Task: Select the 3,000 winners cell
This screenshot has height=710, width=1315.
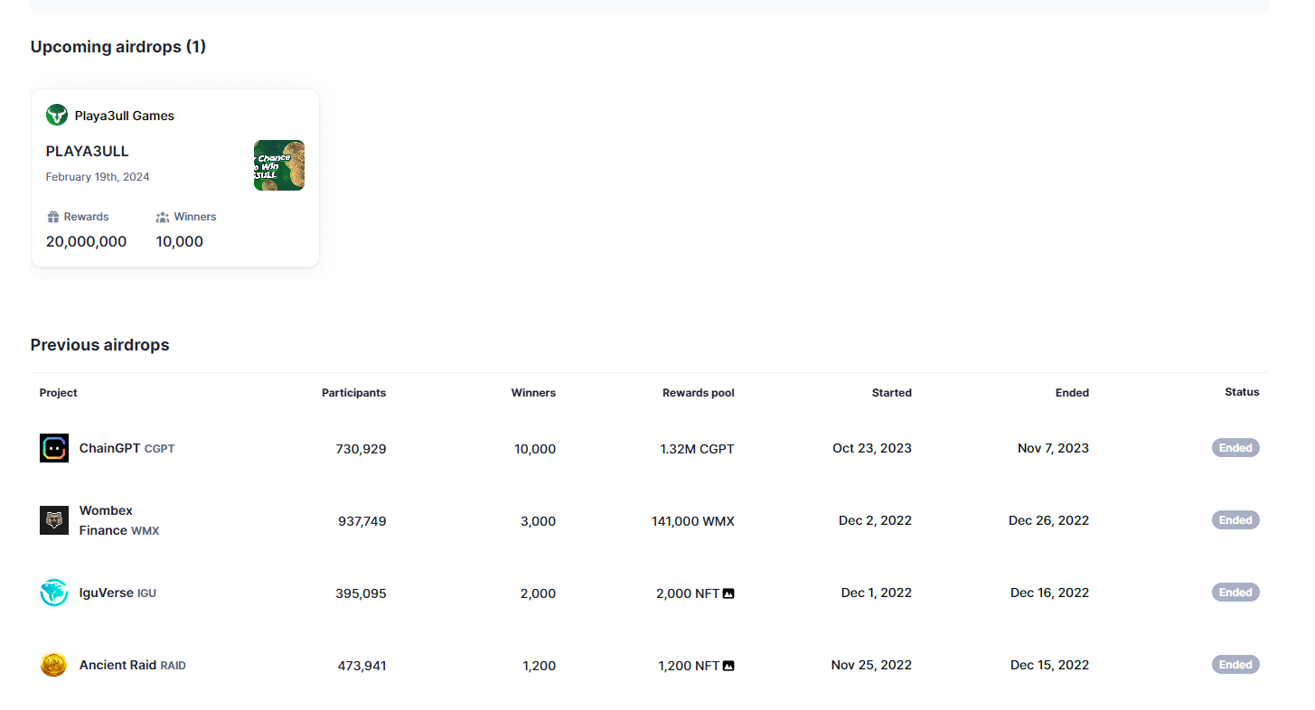Action: click(x=538, y=521)
